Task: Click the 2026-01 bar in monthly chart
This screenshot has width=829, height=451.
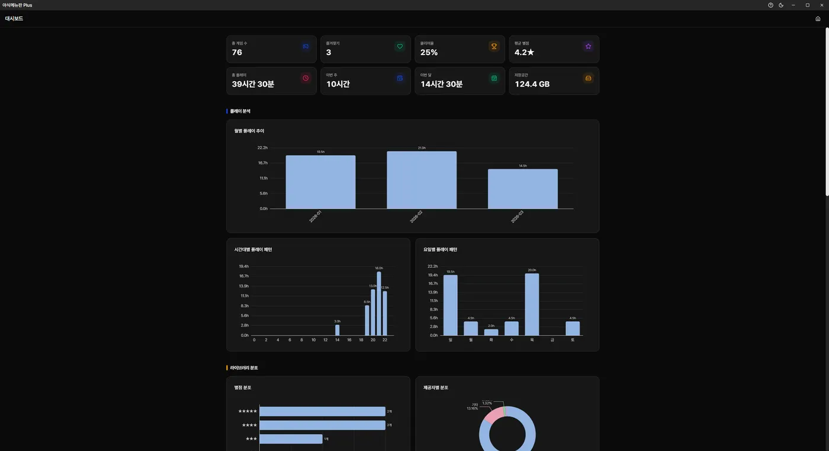Action: [x=320, y=182]
